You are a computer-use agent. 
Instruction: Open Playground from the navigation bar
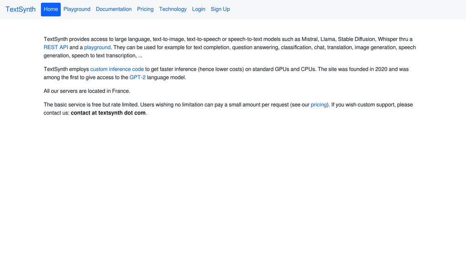point(77,10)
